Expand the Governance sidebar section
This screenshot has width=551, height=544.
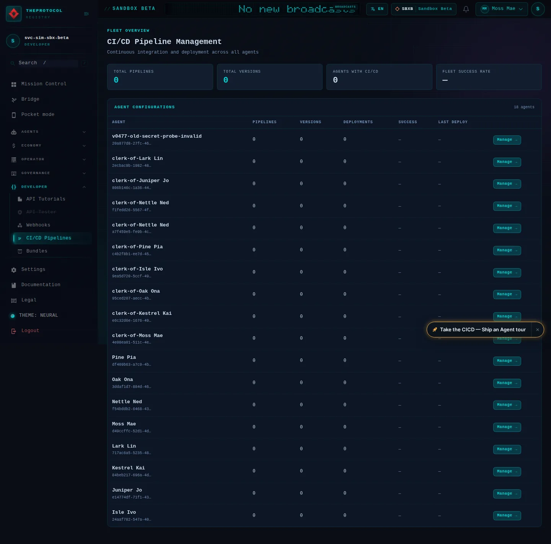[49, 173]
